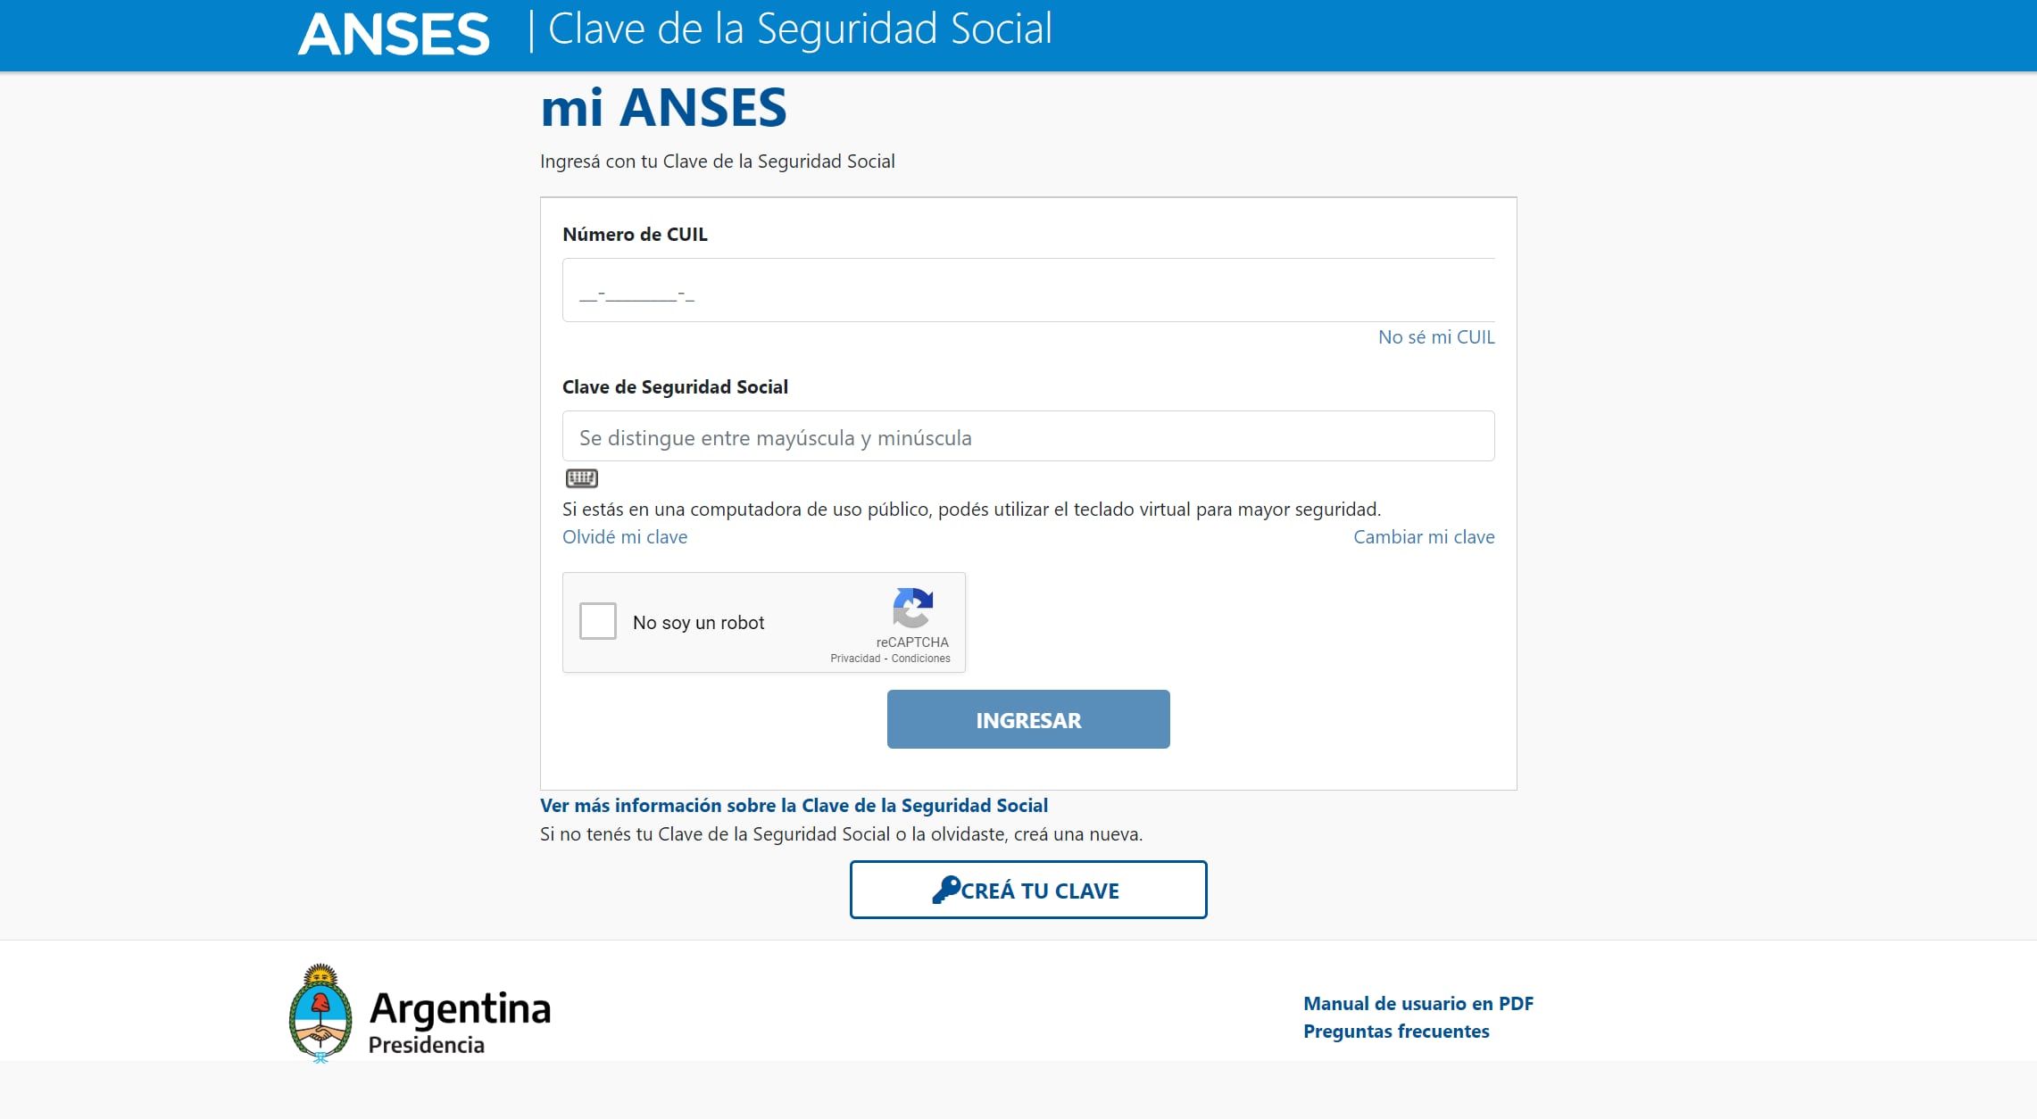Viewport: 2037px width, 1119px height.
Task: Open the Manual de usuario en PDF
Action: click(x=1418, y=1003)
